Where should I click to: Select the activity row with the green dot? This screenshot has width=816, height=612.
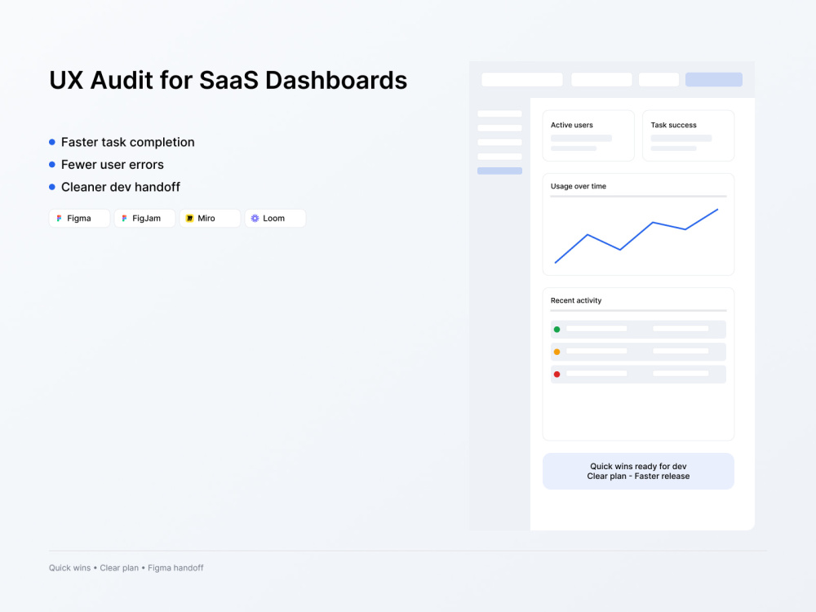click(x=639, y=330)
